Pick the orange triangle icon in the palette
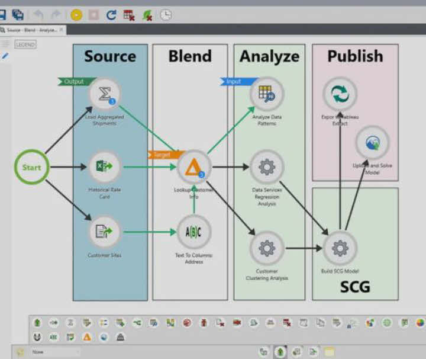The height and width of the screenshot is (359, 426). (x=87, y=337)
